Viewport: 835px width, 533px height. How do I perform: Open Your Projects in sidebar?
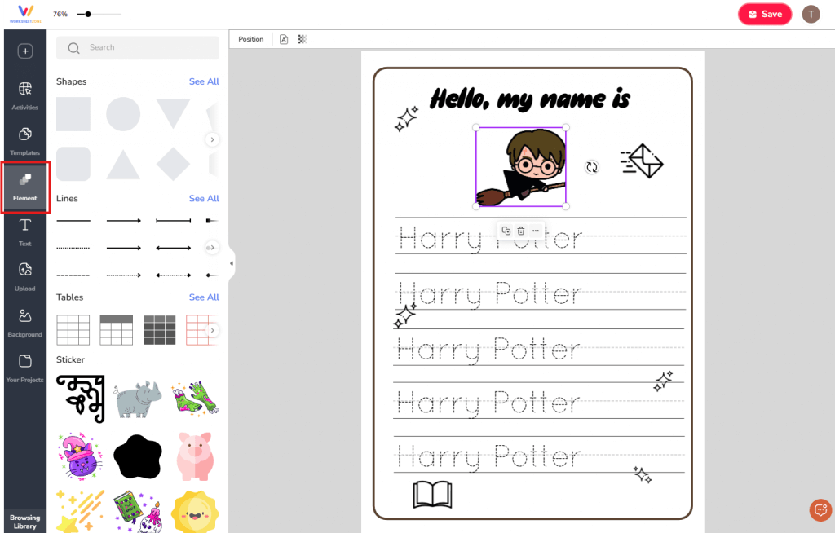point(25,368)
